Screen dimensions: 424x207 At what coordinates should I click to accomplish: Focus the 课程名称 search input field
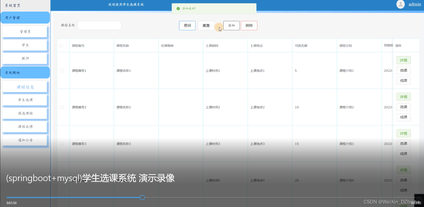99,25
